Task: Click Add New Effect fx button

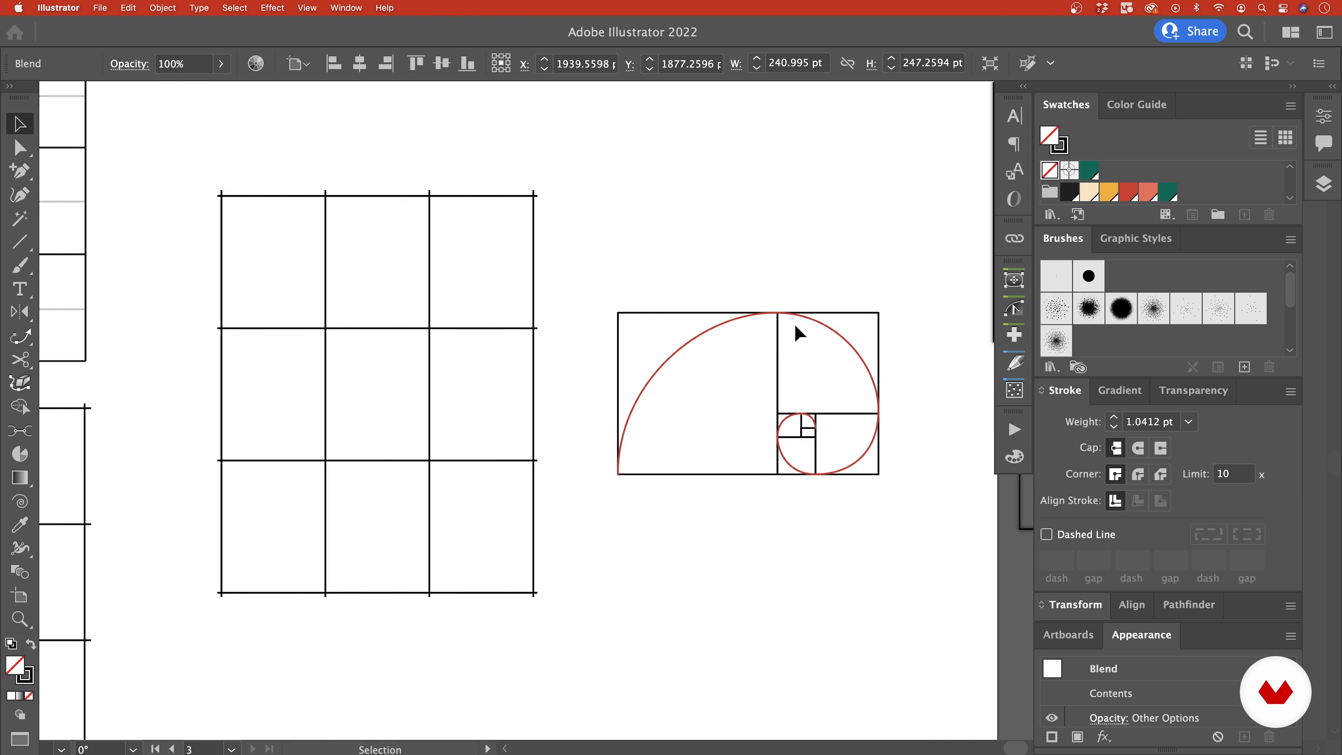Action: coord(1103,737)
